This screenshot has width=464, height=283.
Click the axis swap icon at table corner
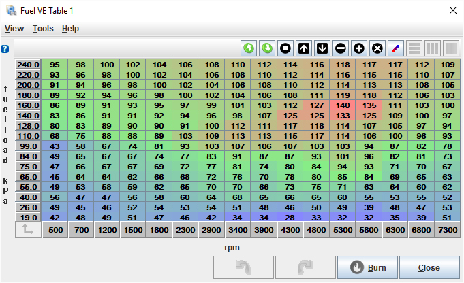27,231
